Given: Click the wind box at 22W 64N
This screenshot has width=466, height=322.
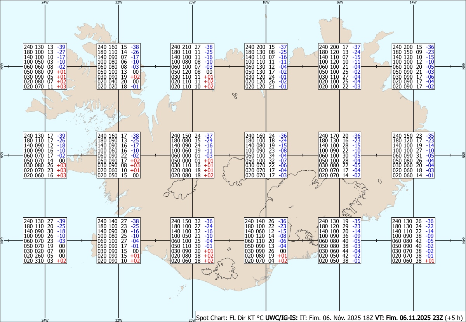Looking at the screenshot, I should [118, 241].
